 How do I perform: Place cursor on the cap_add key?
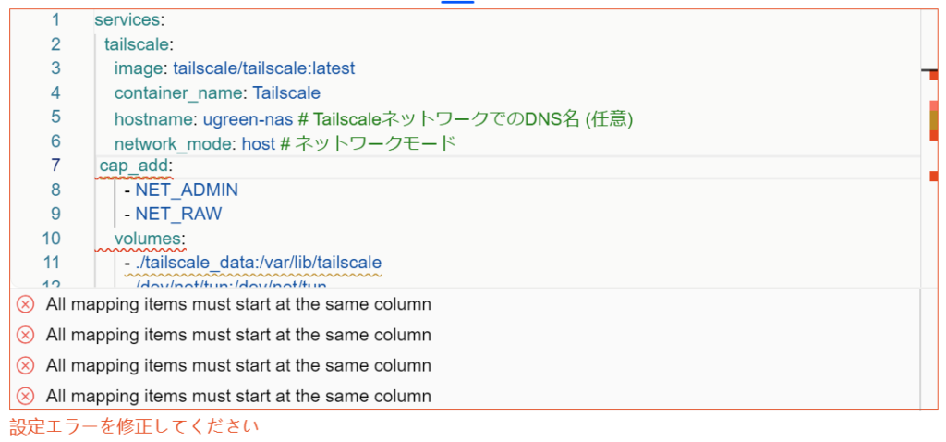click(x=133, y=166)
